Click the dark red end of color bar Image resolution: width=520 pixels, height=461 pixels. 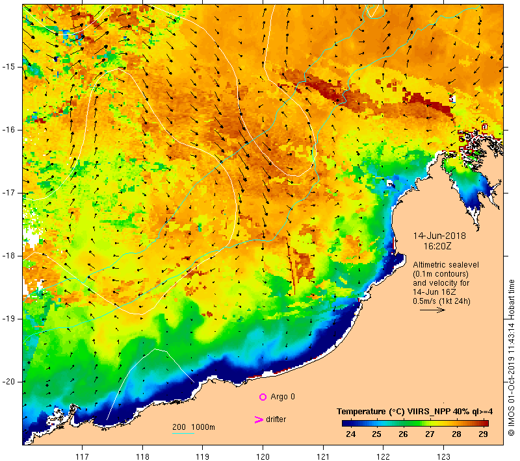pyautogui.click(x=485, y=423)
